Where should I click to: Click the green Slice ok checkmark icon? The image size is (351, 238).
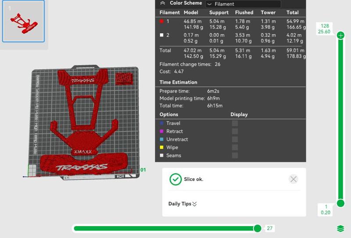coord(175,179)
